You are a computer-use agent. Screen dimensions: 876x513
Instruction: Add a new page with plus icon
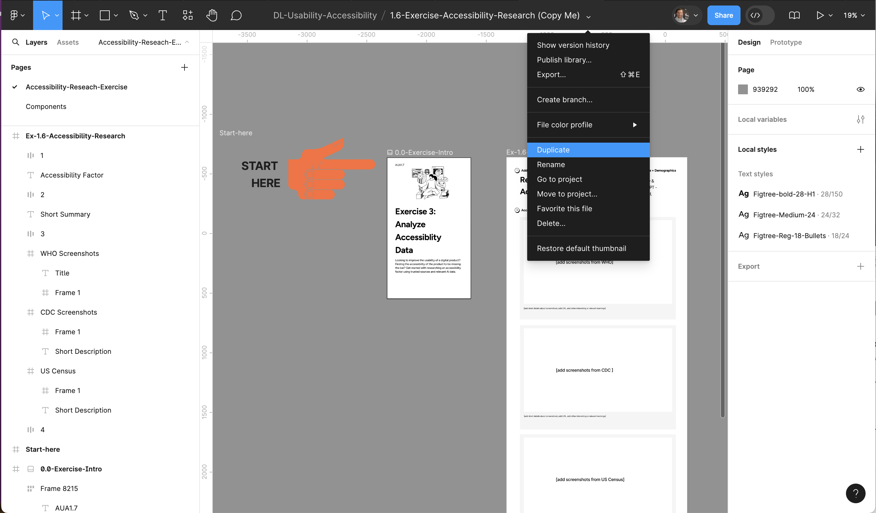tap(185, 67)
